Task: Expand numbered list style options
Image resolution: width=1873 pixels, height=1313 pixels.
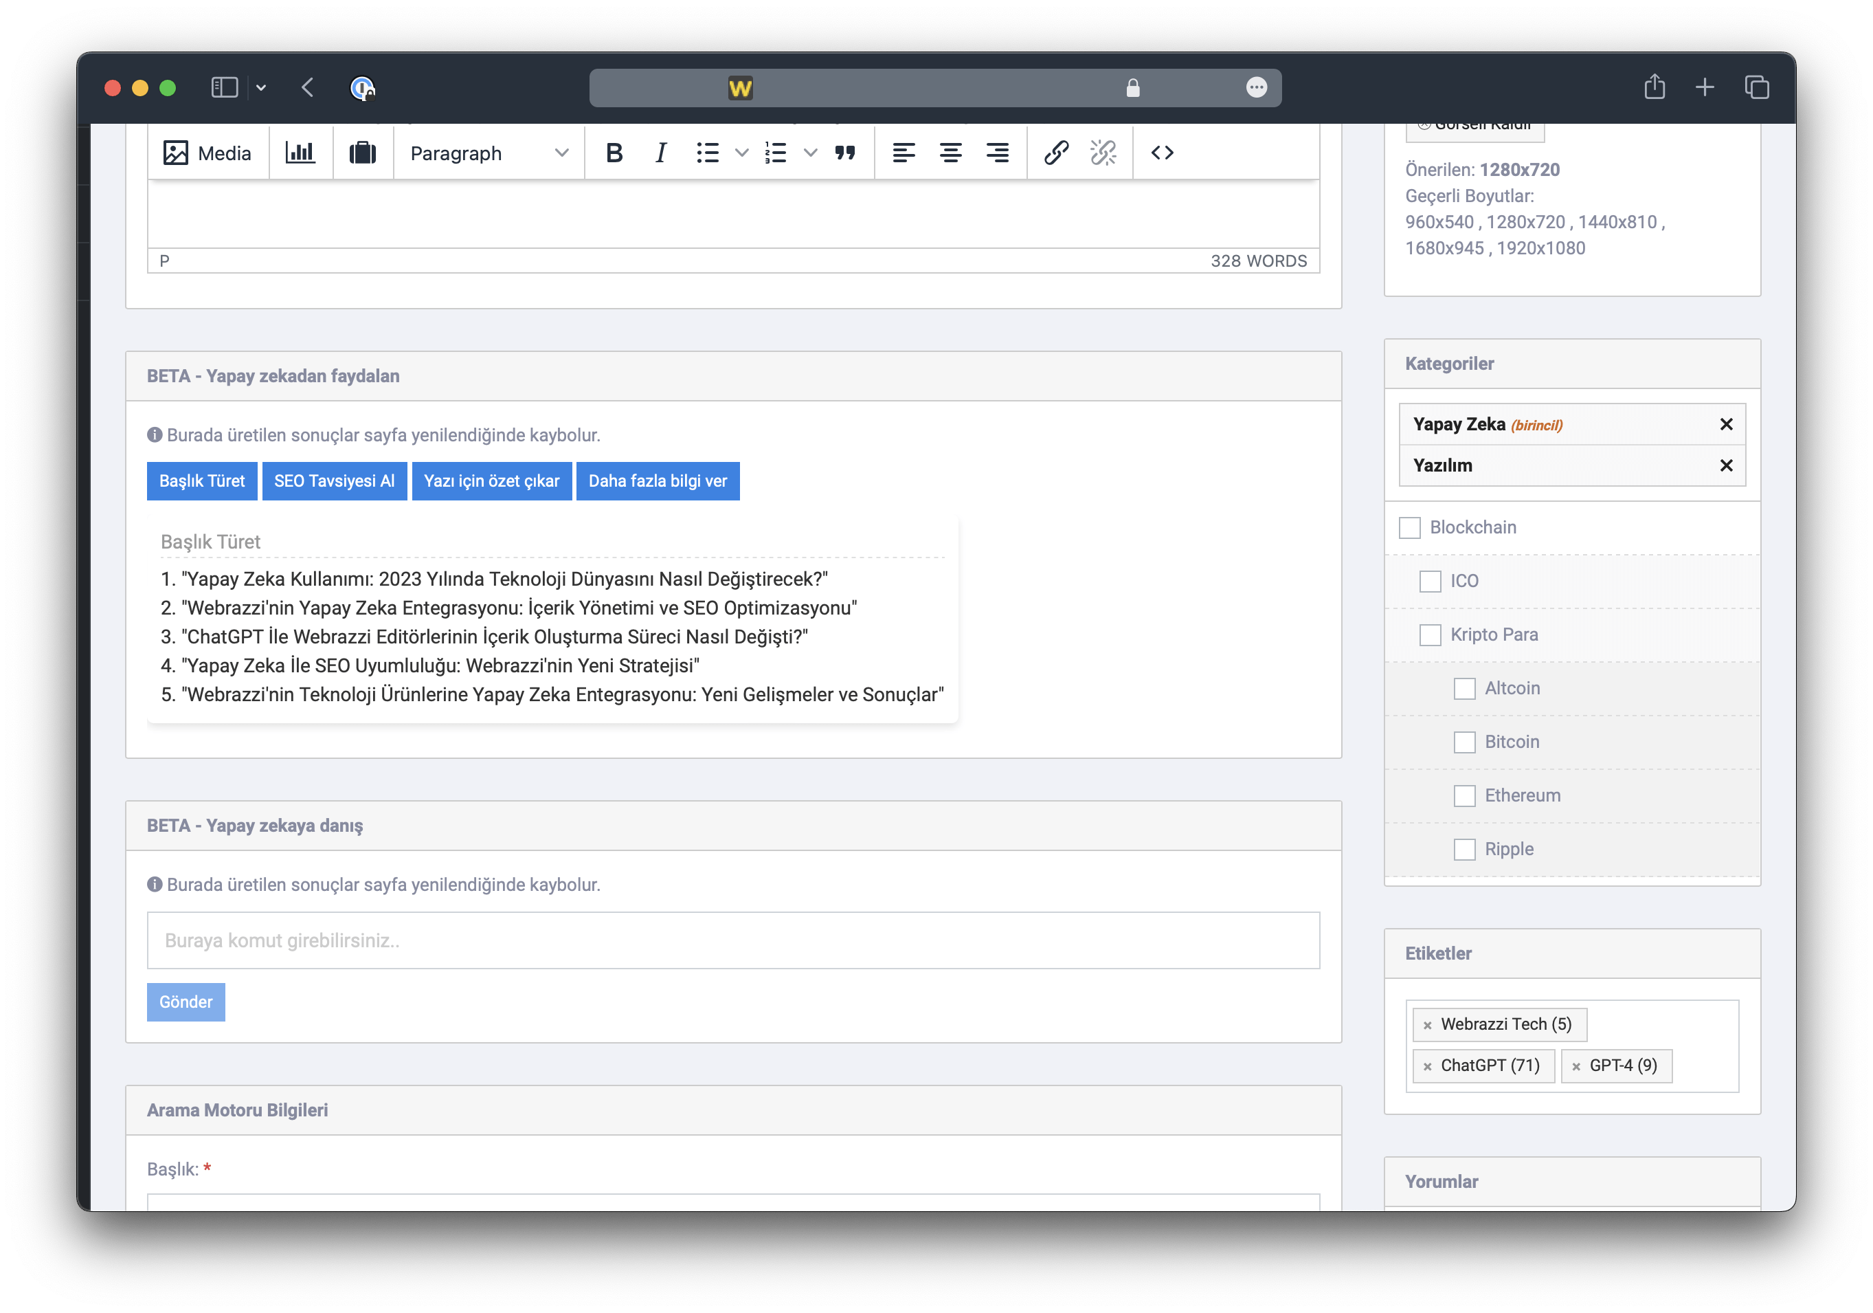Action: (x=810, y=153)
